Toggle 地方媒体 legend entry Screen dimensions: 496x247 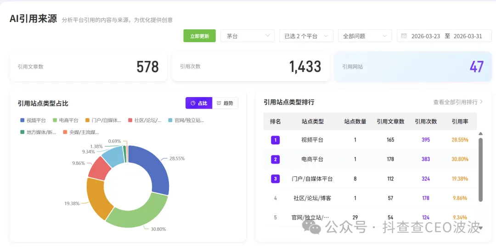coord(38,132)
